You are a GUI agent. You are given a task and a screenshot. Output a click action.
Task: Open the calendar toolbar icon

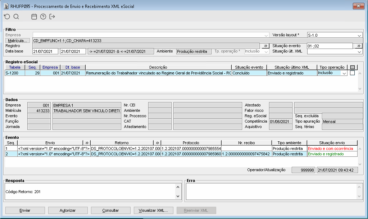coord(34,17)
